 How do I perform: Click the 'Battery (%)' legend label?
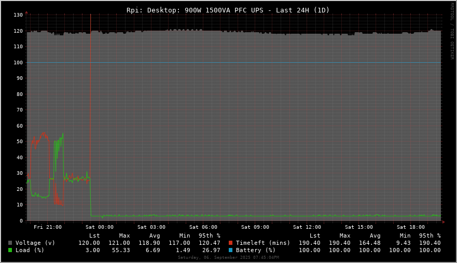coord(256,250)
